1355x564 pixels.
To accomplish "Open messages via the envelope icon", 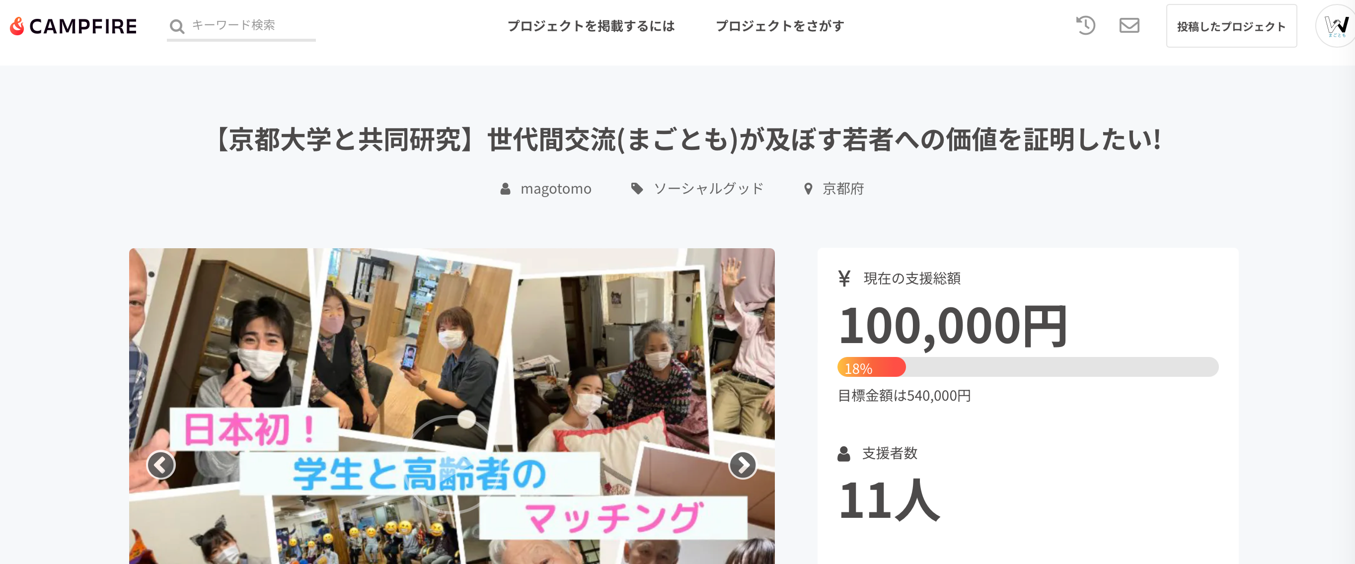I will tap(1129, 25).
